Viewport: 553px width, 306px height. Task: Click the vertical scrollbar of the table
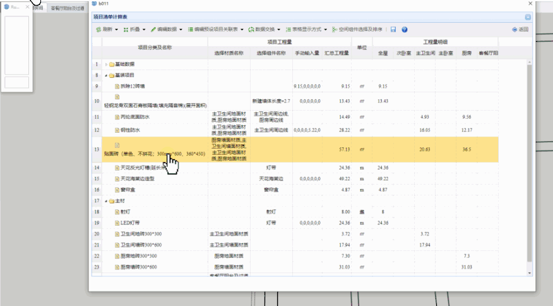(531, 158)
